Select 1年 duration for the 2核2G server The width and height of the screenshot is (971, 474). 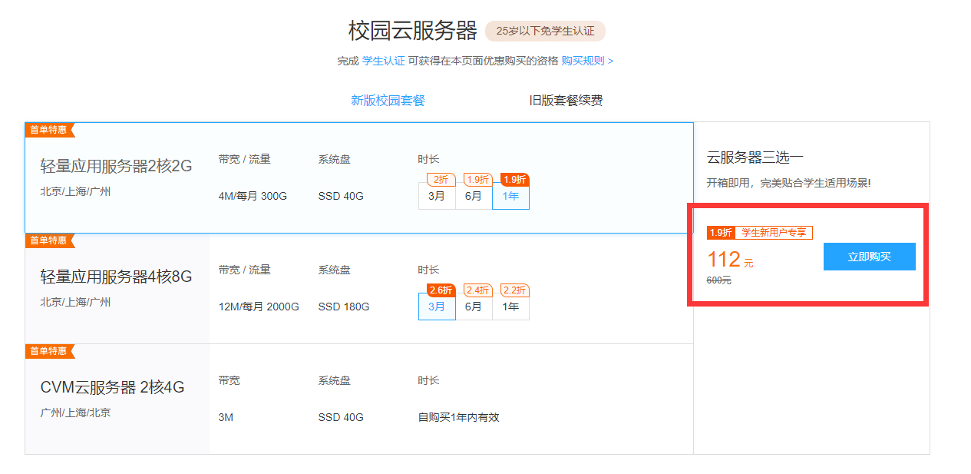point(510,196)
